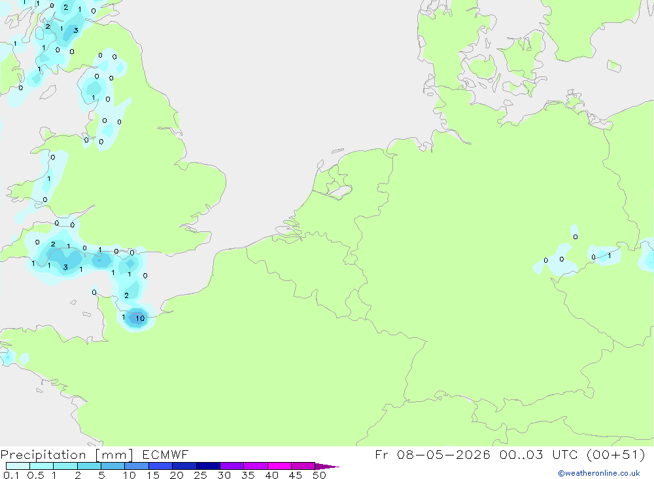Open the weatheronline.co.uk credit link
This screenshot has width=654, height=479.
pos(599,473)
